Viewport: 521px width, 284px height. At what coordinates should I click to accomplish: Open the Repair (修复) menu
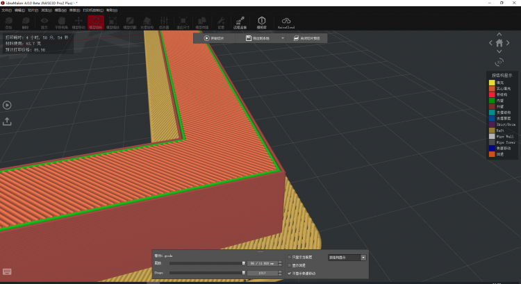tap(74, 10)
